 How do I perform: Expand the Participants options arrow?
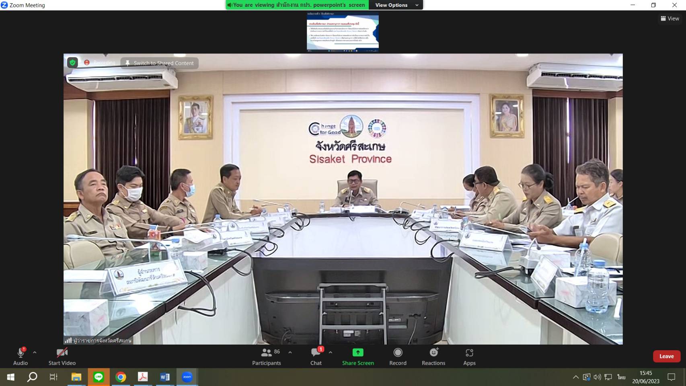tap(290, 352)
